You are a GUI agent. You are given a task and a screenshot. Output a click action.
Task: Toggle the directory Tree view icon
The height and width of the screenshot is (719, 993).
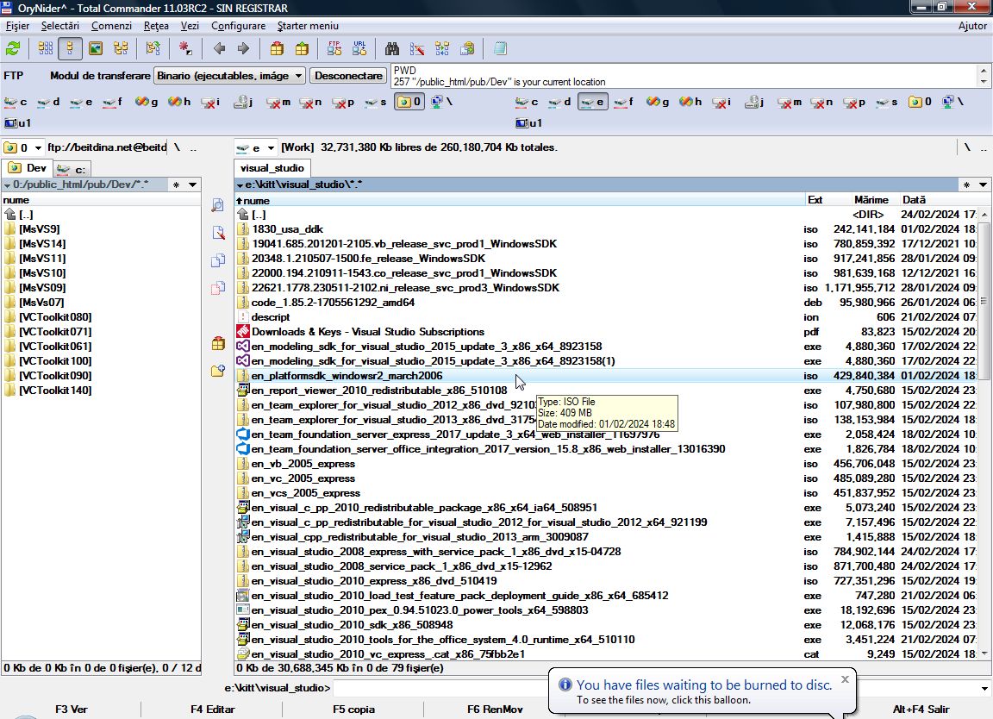pos(121,49)
